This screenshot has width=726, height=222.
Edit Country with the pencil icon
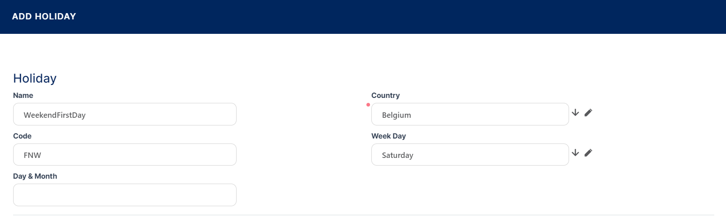tap(588, 112)
